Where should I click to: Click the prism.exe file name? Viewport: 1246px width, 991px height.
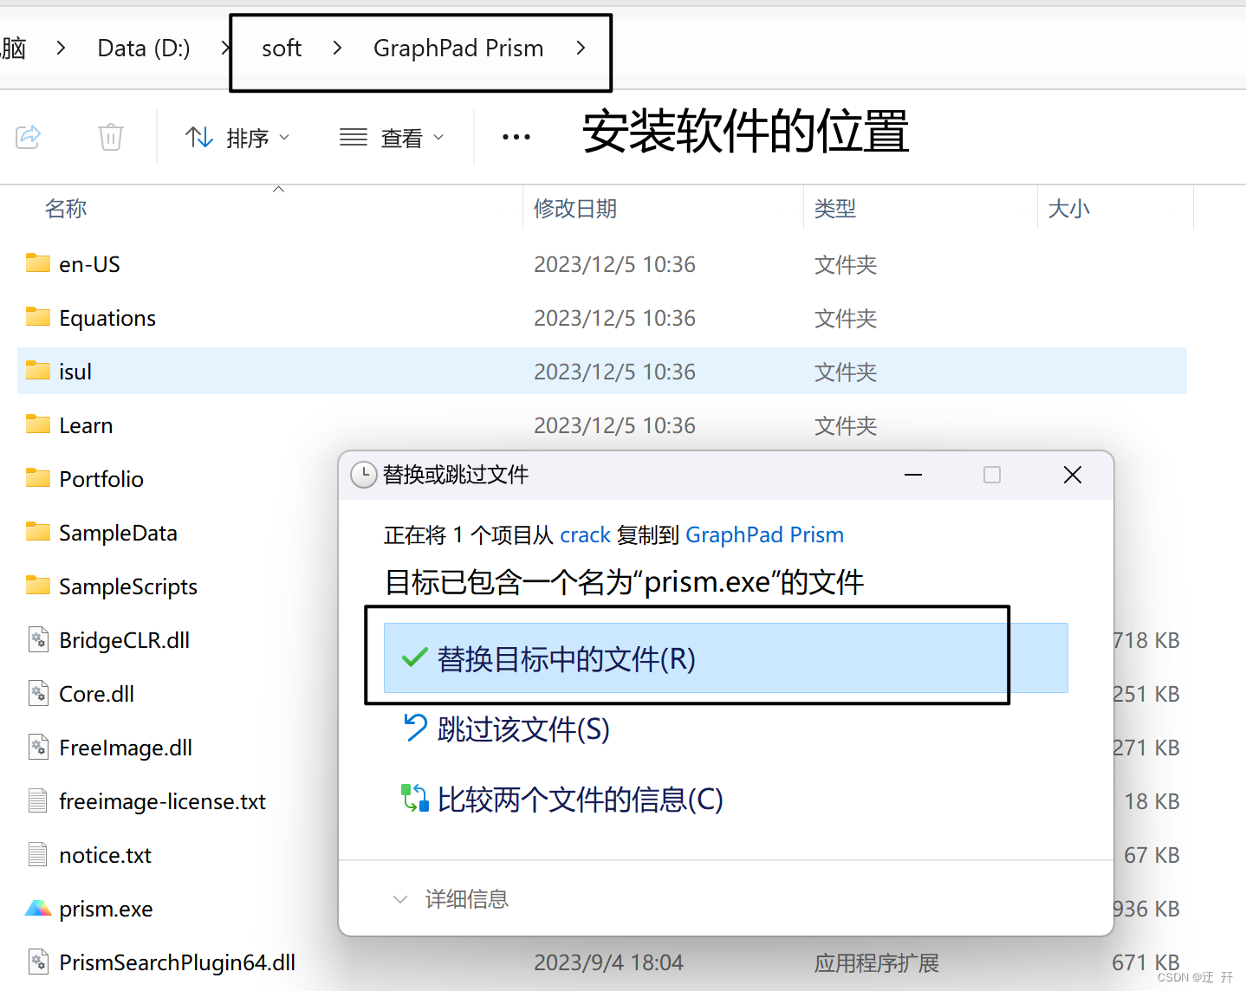coord(106,909)
